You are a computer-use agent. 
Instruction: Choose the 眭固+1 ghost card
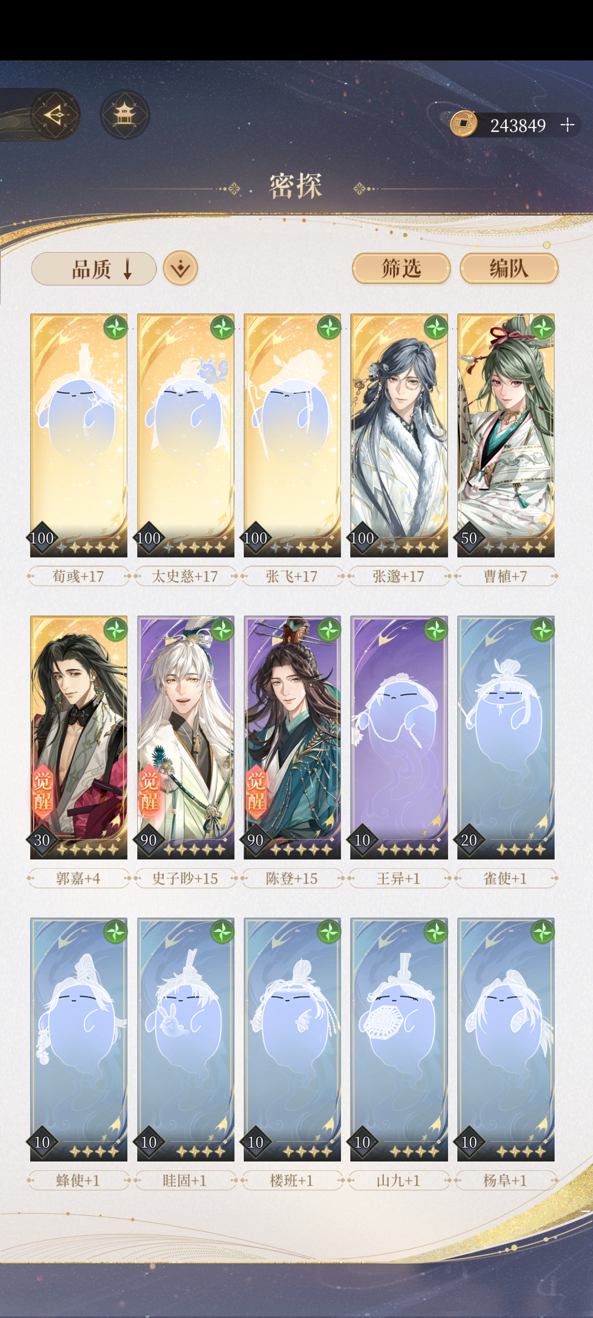tap(186, 1040)
